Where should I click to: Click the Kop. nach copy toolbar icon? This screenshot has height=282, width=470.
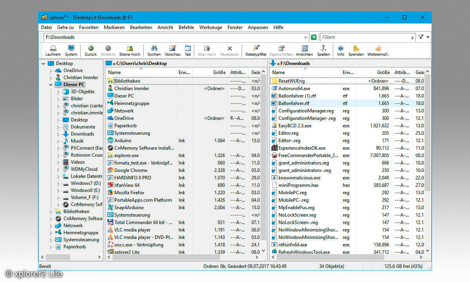[x=207, y=51]
